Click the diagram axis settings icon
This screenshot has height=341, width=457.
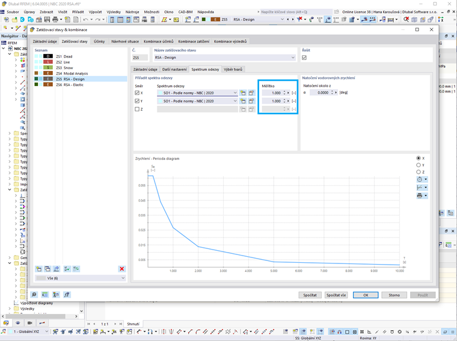(x=420, y=188)
